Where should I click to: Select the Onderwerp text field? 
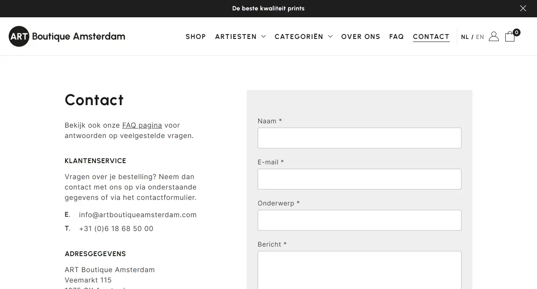pyautogui.click(x=359, y=220)
